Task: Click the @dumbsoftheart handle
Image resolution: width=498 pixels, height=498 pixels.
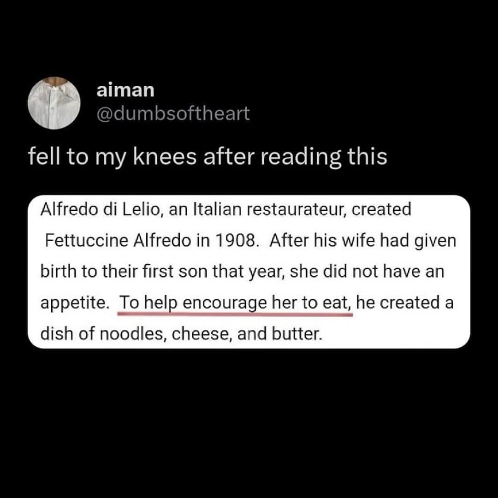Action: click(x=173, y=113)
